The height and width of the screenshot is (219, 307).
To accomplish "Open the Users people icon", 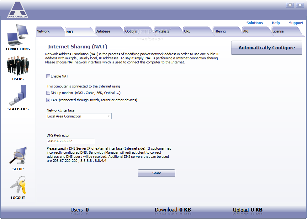I will pos(18,65).
